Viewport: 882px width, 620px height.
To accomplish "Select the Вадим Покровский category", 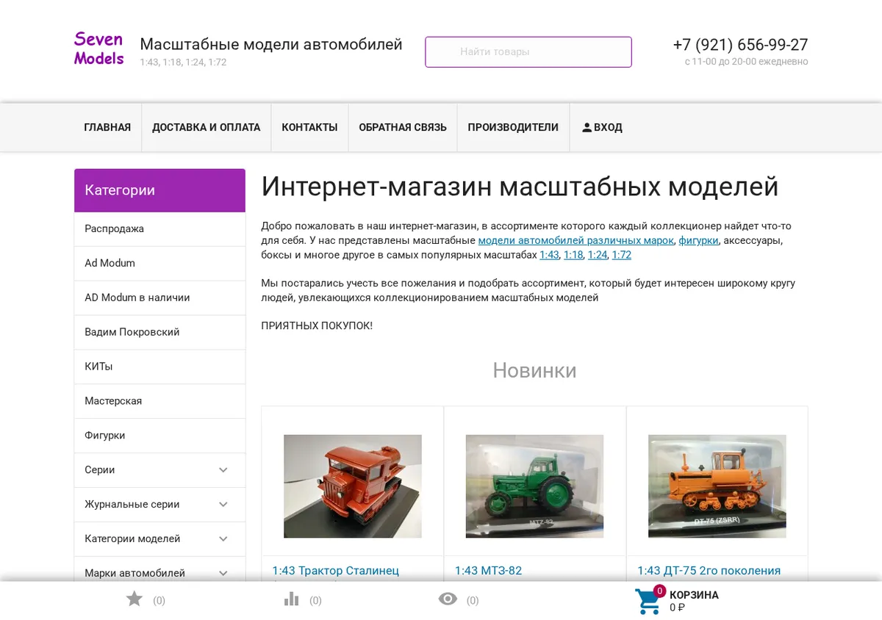I will click(159, 332).
